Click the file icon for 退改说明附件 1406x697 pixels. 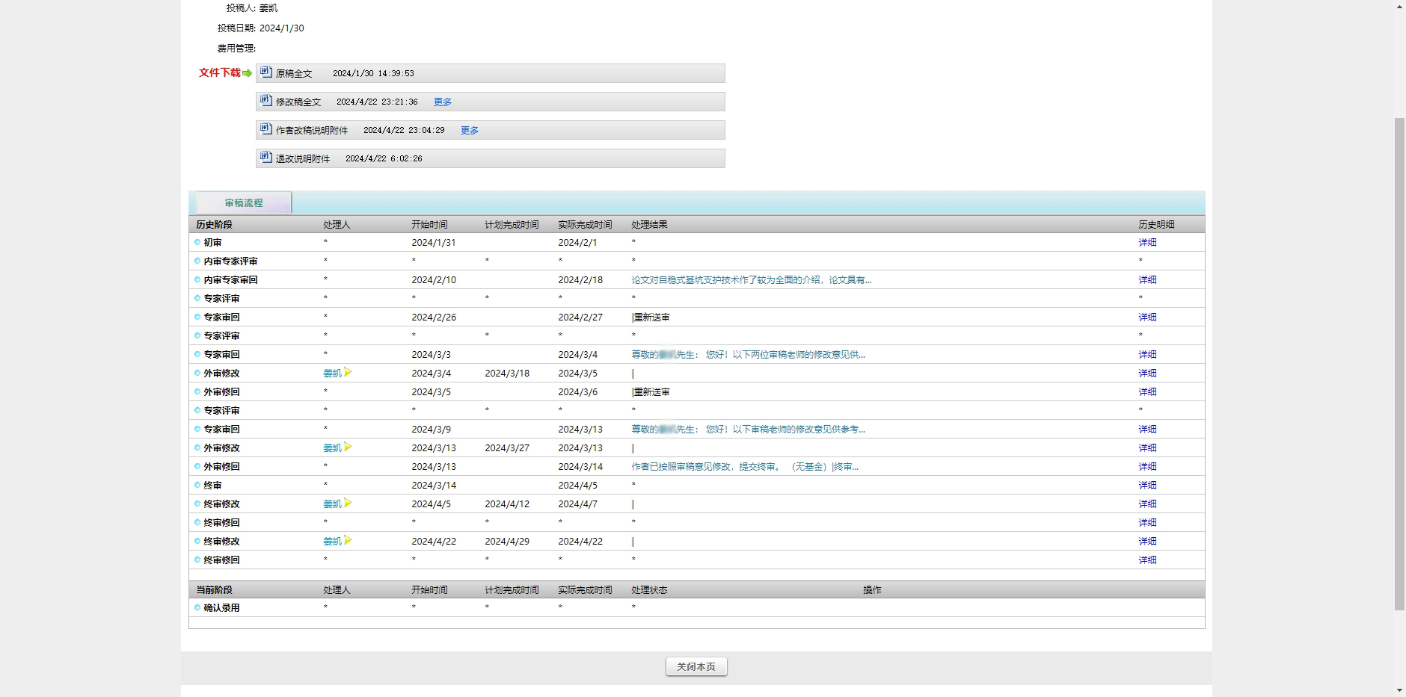pyautogui.click(x=265, y=157)
